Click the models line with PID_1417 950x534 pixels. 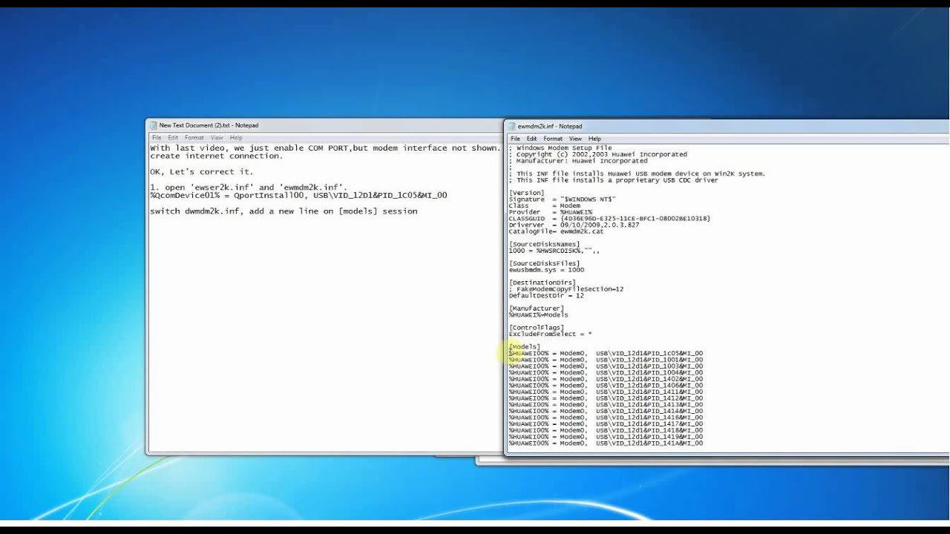click(x=606, y=424)
